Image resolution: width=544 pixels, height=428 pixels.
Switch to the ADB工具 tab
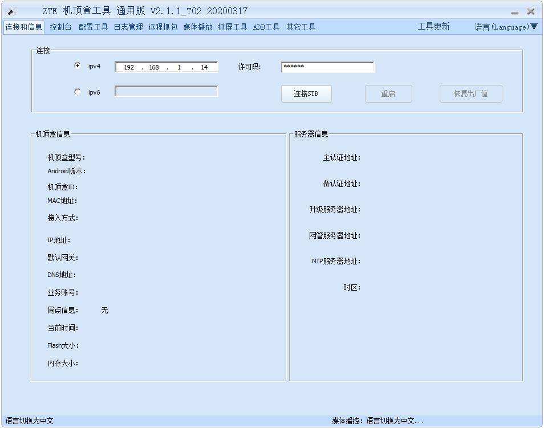(x=266, y=27)
